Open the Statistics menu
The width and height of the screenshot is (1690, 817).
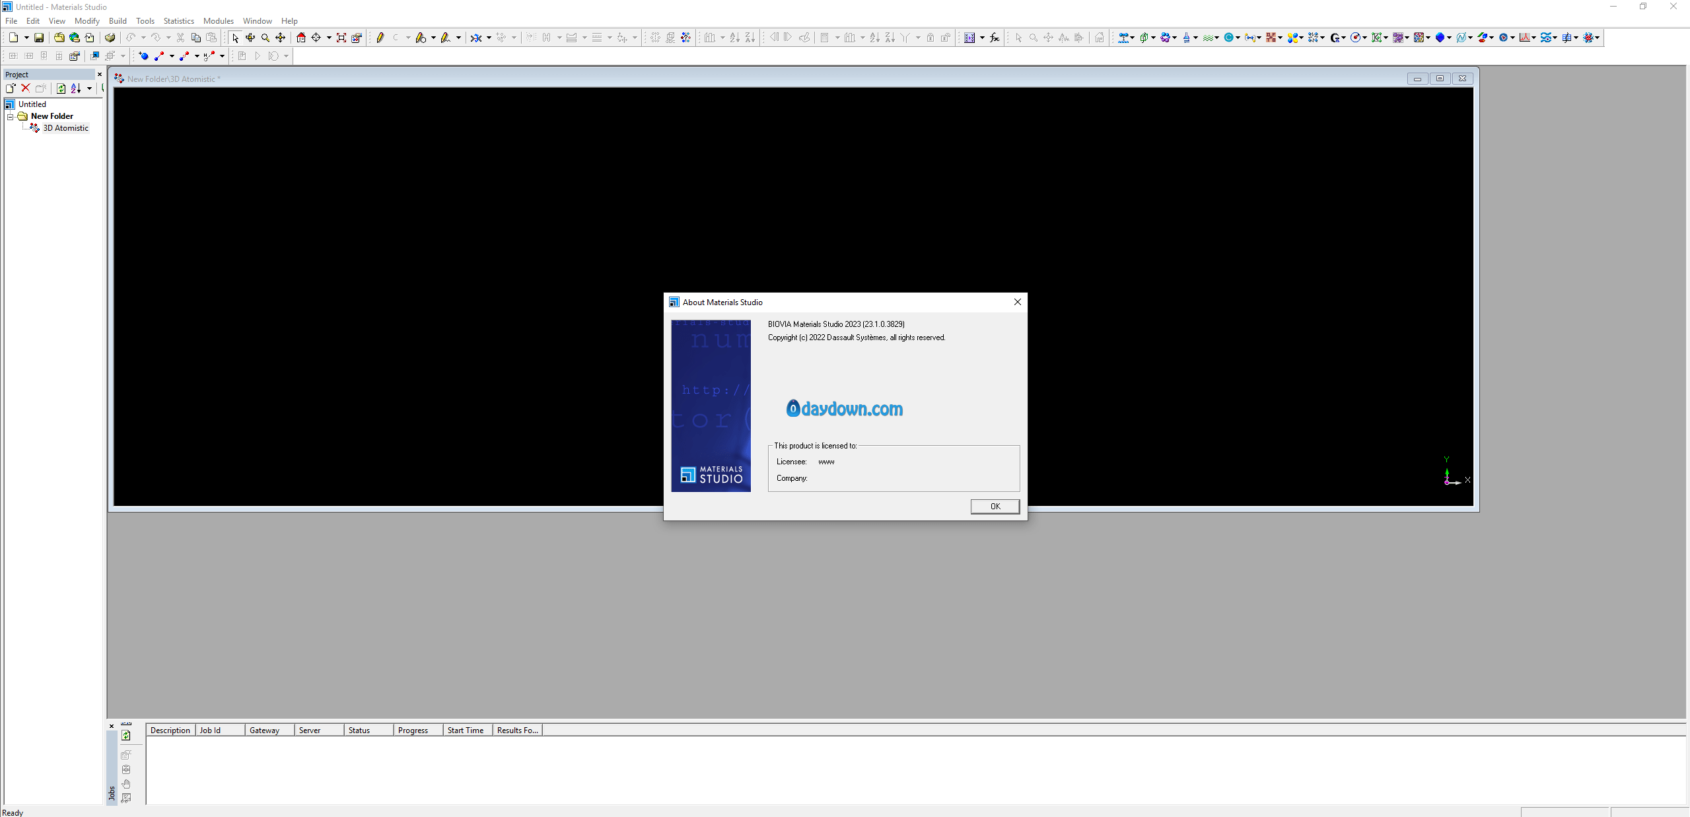pos(179,20)
